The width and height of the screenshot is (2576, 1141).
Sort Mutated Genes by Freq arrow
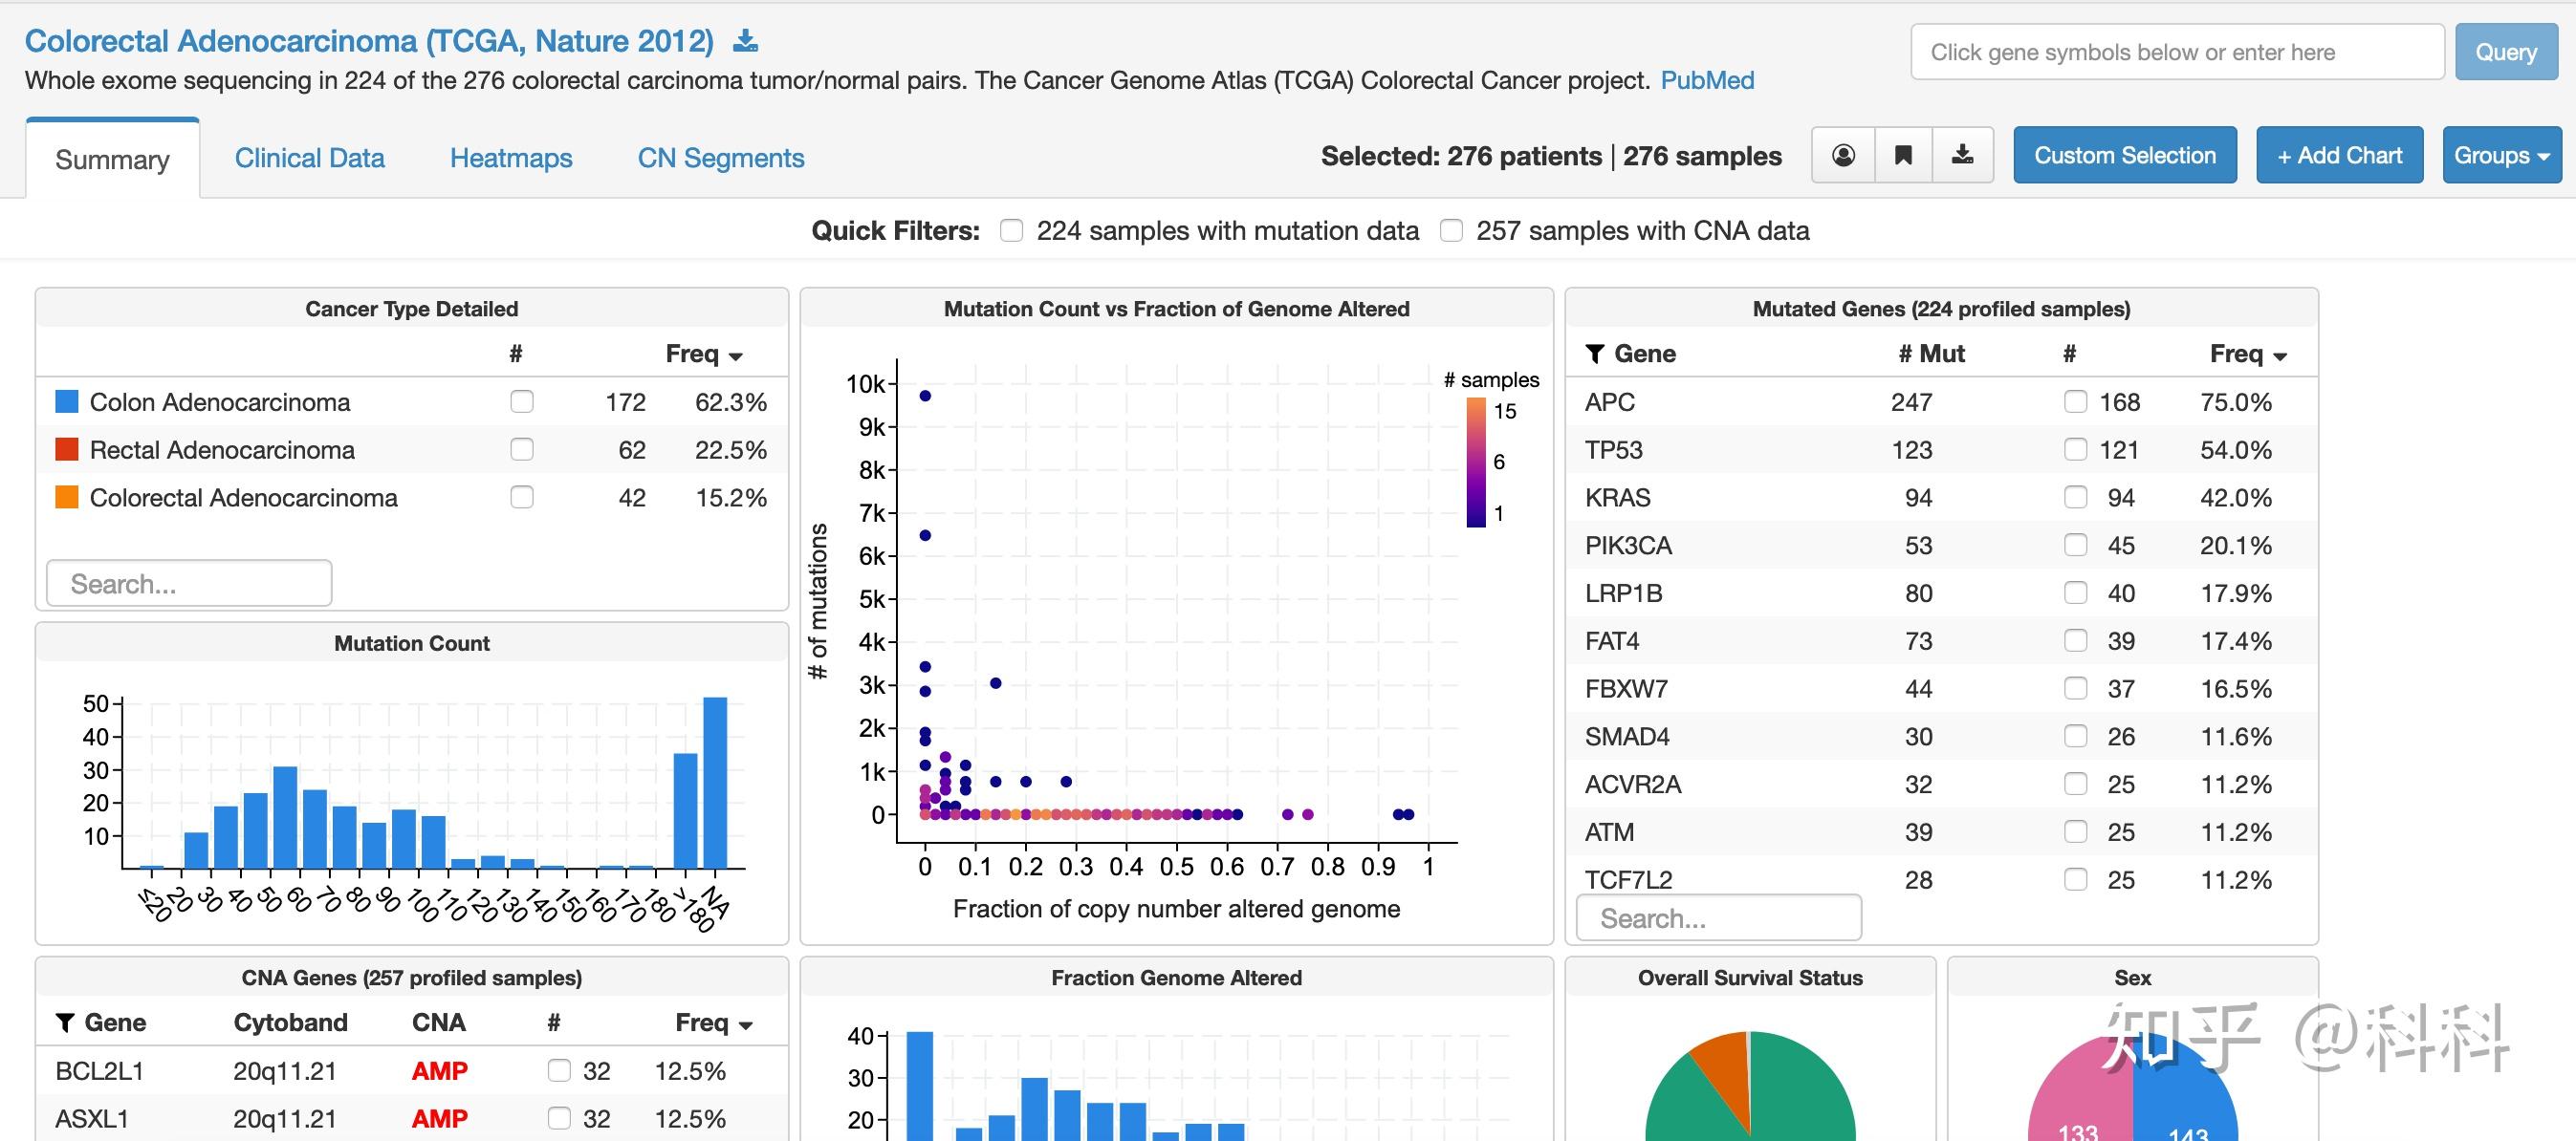[2280, 356]
